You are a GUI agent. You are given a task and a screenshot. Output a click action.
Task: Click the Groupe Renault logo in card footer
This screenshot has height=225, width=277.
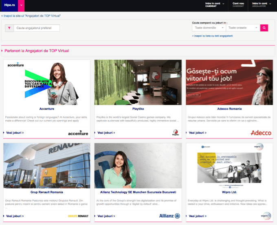(78, 216)
